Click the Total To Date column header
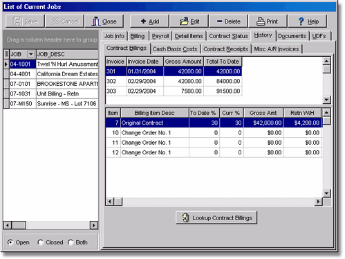 pos(223,62)
